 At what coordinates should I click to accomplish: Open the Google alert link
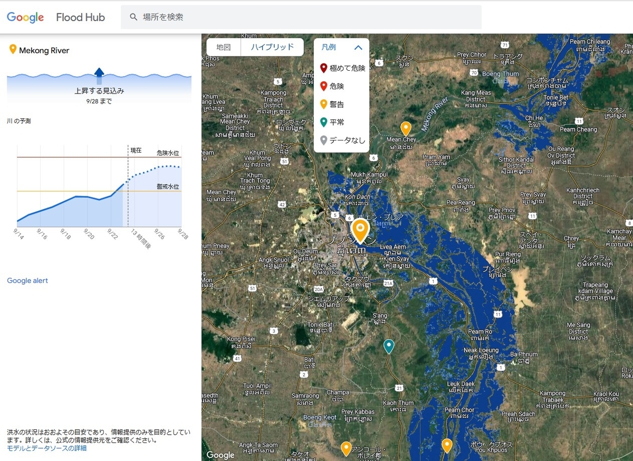tap(27, 280)
